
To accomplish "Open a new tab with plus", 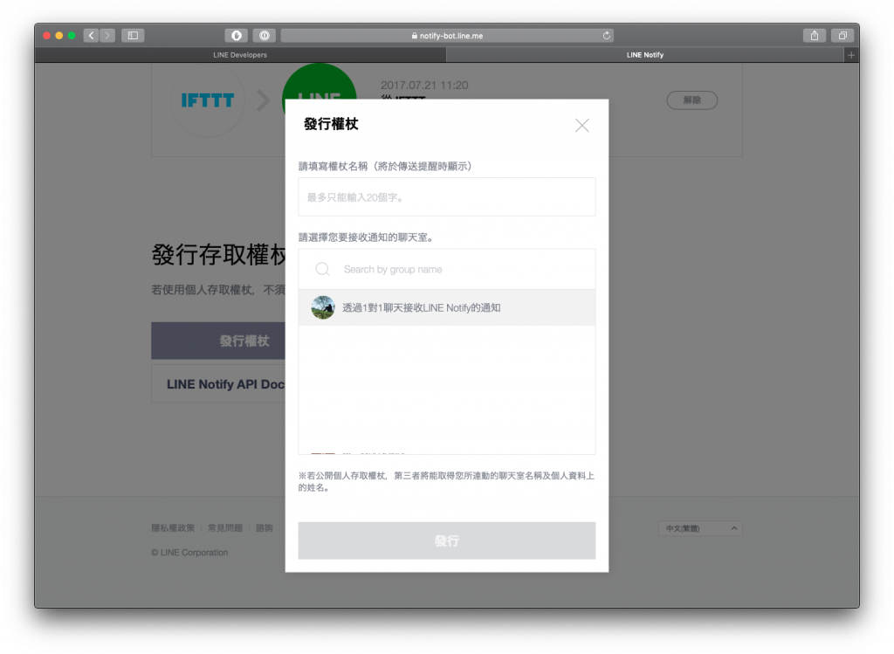I will 850,55.
